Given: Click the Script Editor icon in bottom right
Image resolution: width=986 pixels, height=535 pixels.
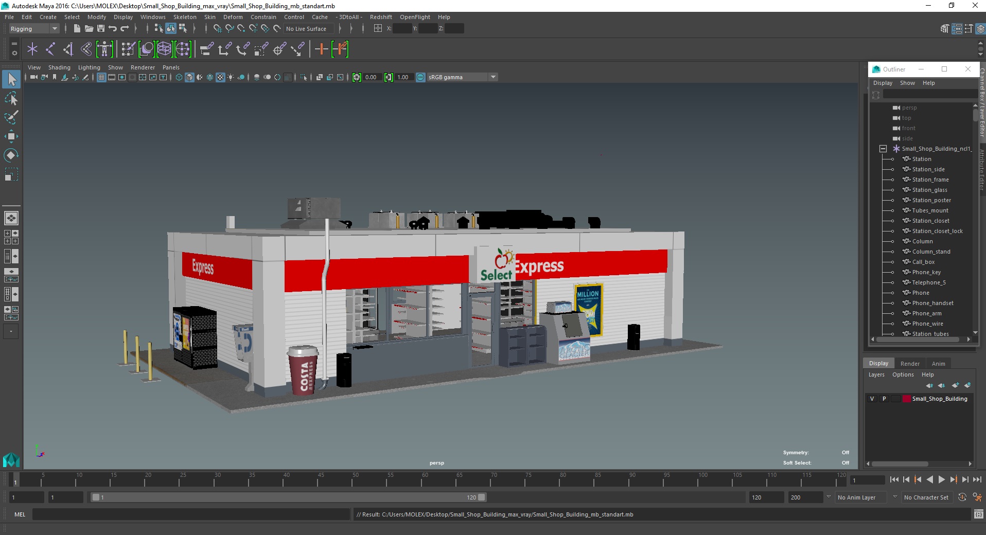Looking at the screenshot, I should (x=979, y=514).
